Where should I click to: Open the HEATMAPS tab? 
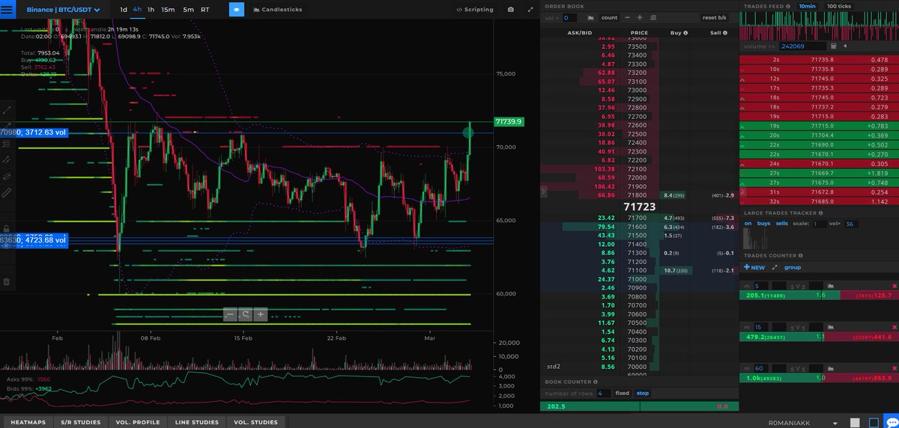pyautogui.click(x=28, y=422)
